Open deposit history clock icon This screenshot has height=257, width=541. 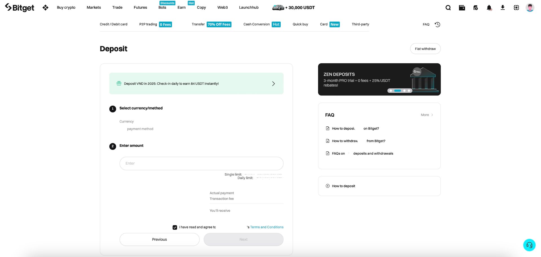click(437, 24)
